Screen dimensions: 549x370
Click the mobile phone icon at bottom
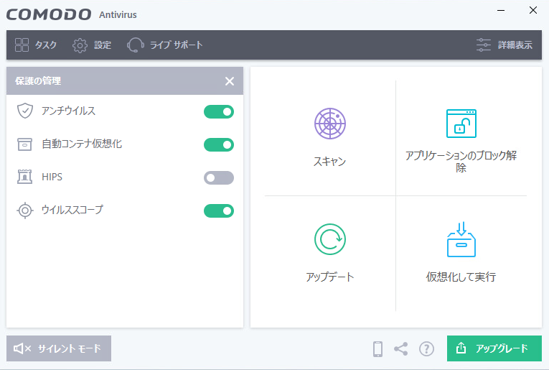[x=377, y=348]
